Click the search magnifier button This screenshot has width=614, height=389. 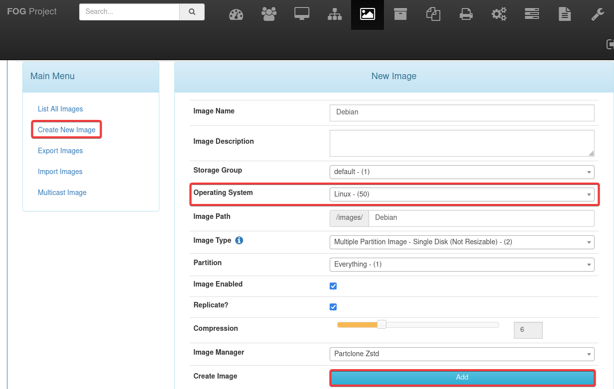192,12
